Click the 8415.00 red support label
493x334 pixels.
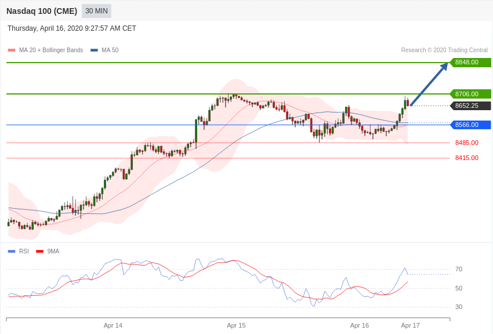point(467,158)
